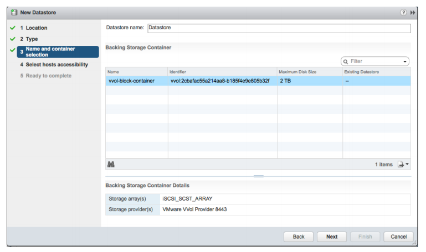The width and height of the screenshot is (426, 252).
Task: Open the Filter dropdown arrow
Action: [405, 61]
